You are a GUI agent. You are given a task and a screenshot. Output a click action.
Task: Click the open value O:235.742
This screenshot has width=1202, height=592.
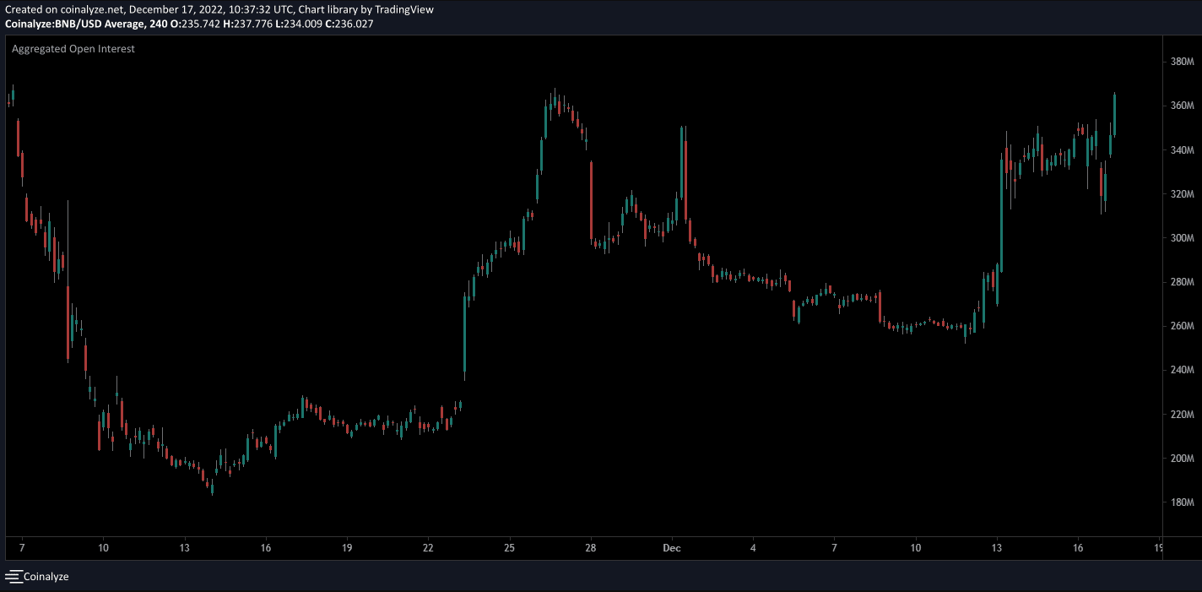click(x=196, y=24)
